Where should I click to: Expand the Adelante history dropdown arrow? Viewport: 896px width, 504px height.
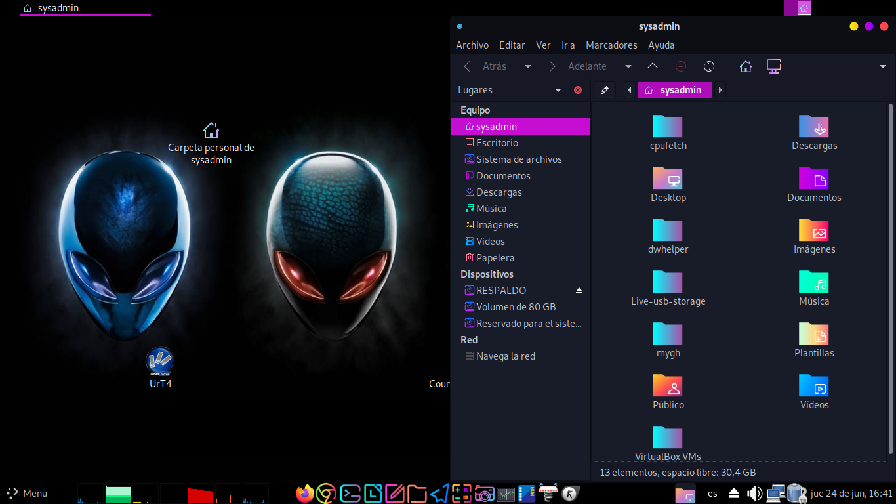click(x=628, y=66)
